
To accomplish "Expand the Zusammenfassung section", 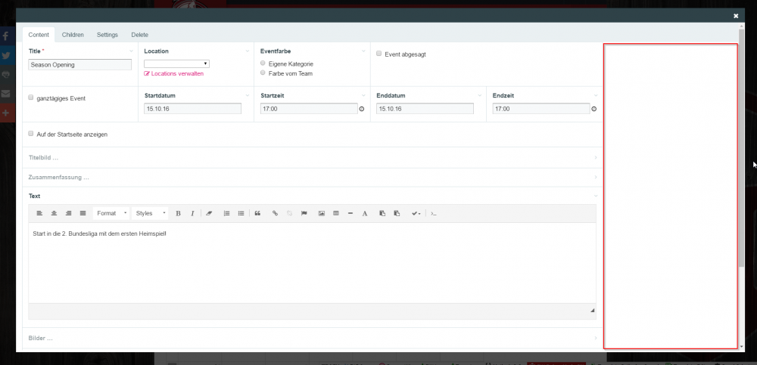I will tap(59, 178).
